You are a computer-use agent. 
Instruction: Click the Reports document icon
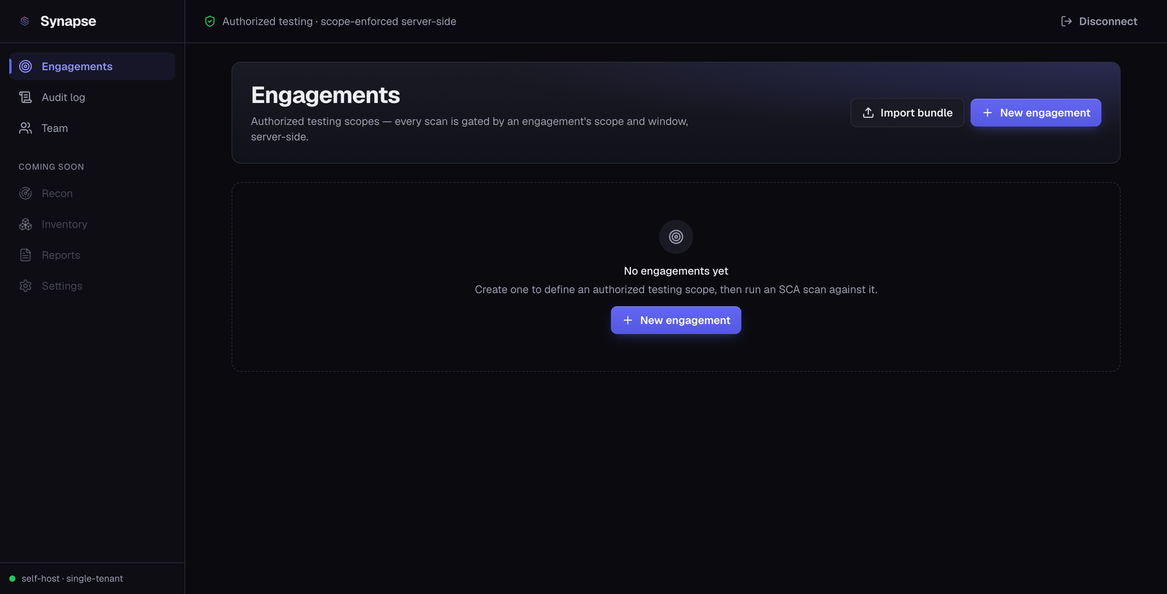25,255
